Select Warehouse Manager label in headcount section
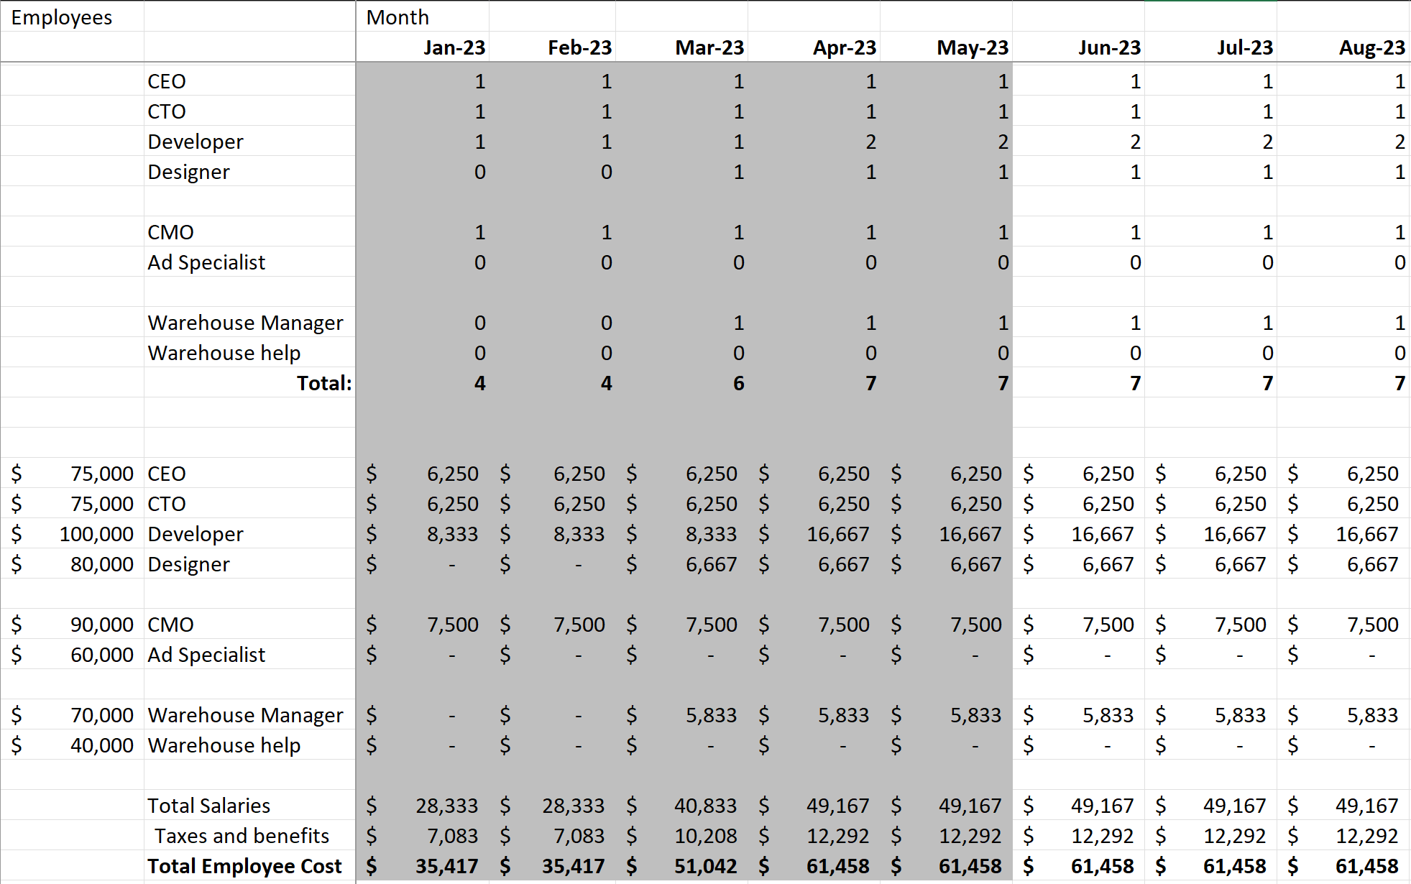This screenshot has width=1411, height=884. tap(249, 322)
